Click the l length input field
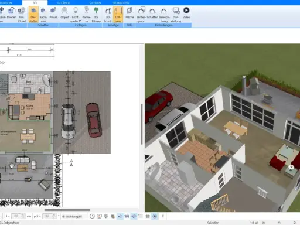The width and height of the screenshot is (300, 225). tap(16, 216)
